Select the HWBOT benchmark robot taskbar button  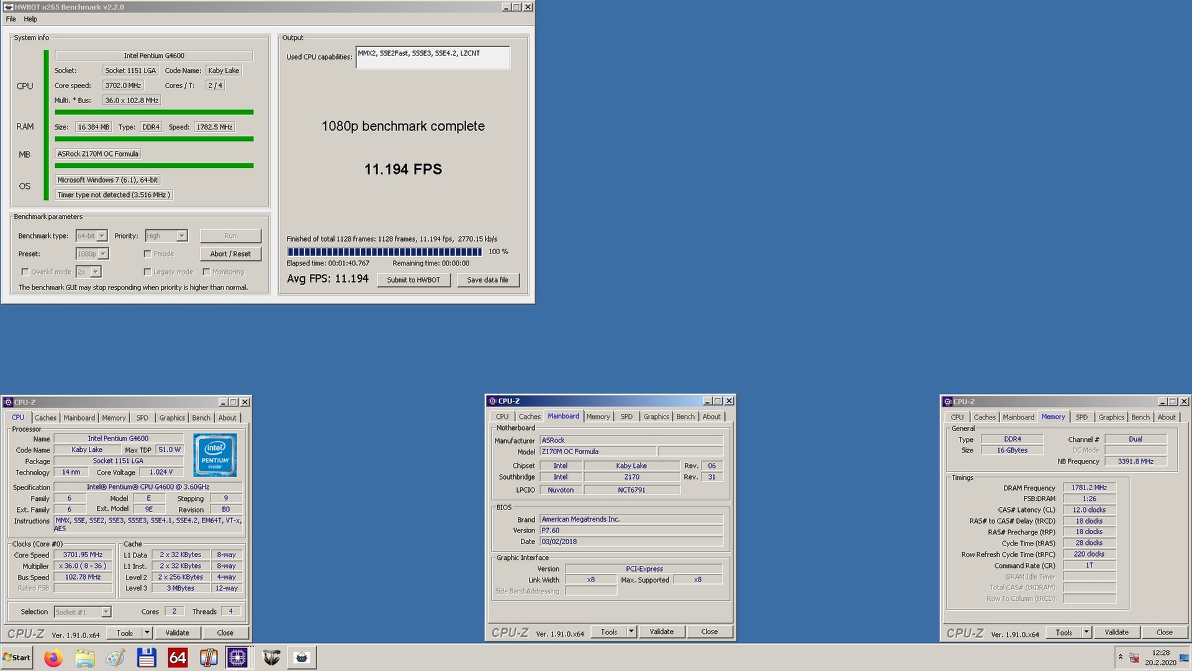pyautogui.click(x=302, y=657)
